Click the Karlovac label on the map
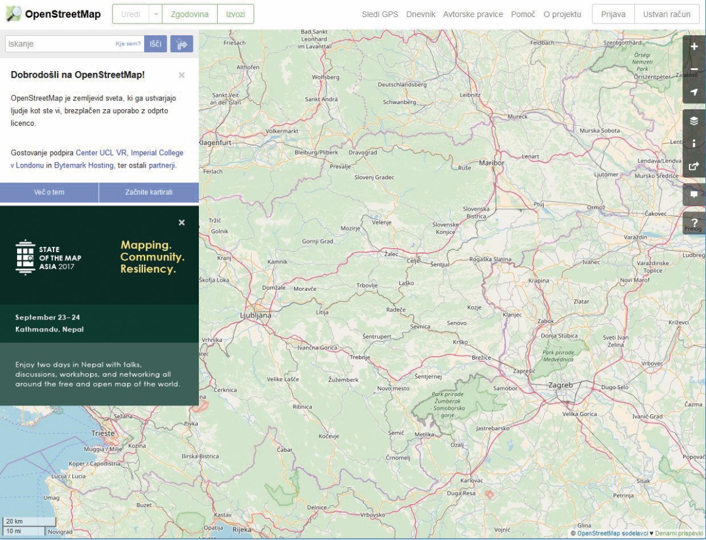The image size is (706, 540). [x=472, y=481]
